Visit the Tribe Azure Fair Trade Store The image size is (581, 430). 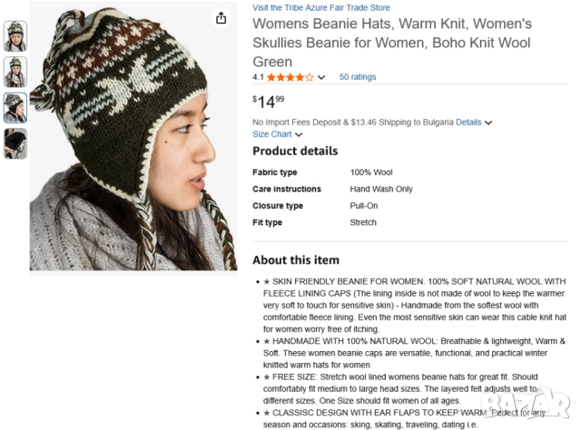(x=321, y=7)
